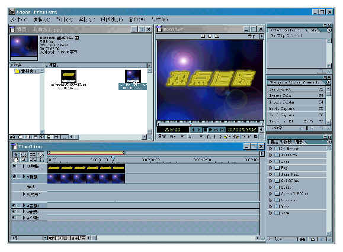Go to previous edit in Monitor
The height and width of the screenshot is (252, 343).
tap(244, 137)
